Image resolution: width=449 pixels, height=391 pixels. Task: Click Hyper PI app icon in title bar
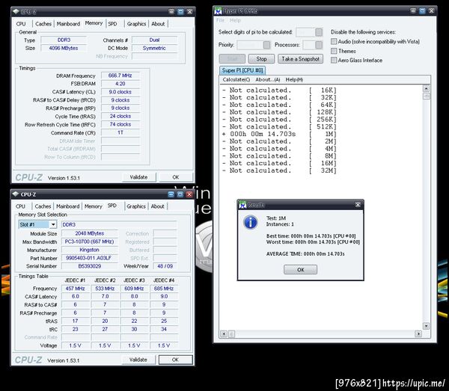point(219,11)
